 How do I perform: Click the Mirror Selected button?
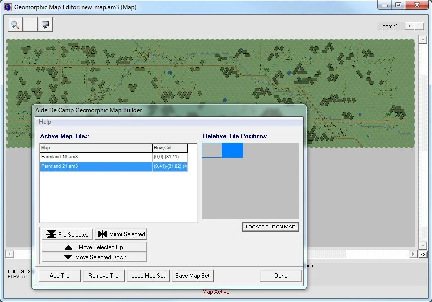[121, 234]
